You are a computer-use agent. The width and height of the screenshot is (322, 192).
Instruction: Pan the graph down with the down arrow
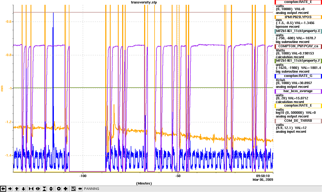(24, 189)
